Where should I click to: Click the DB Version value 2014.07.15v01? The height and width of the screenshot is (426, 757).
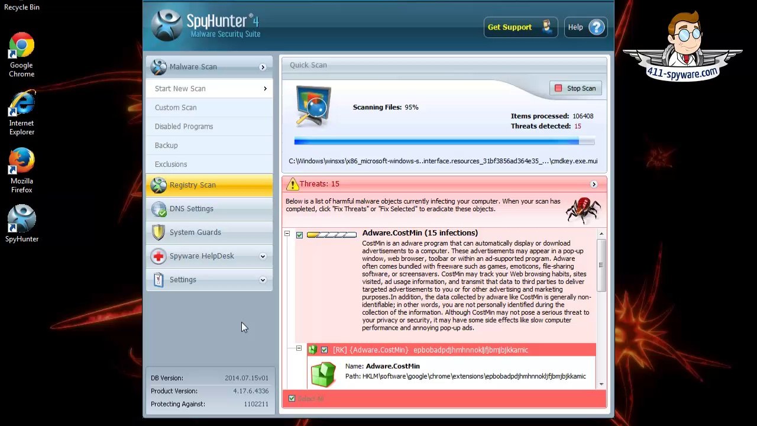[x=247, y=378]
